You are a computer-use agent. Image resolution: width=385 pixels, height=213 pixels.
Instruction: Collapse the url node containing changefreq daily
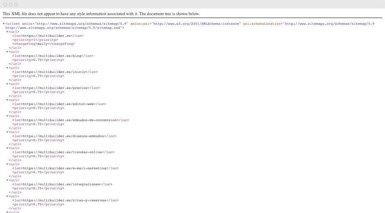[x=7, y=32]
